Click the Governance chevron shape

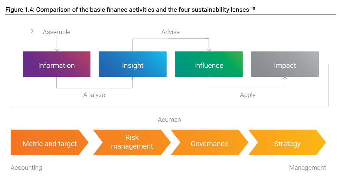tap(209, 142)
